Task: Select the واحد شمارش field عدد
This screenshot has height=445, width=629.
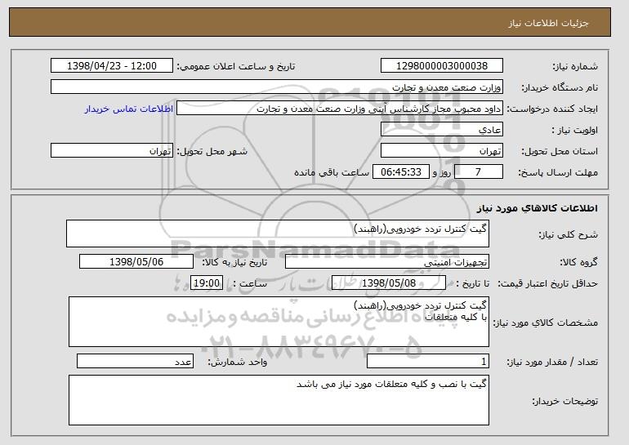Action: click(135, 361)
